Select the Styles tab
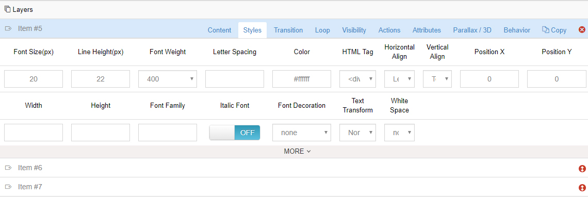Image resolution: width=588 pixels, height=197 pixels. [252, 30]
